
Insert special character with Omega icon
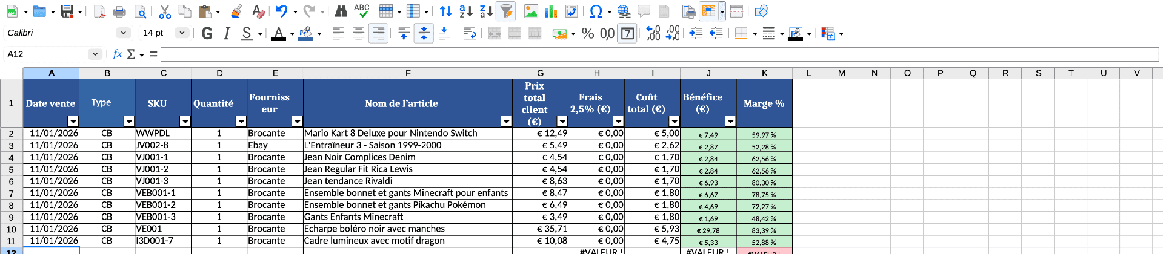click(x=596, y=11)
